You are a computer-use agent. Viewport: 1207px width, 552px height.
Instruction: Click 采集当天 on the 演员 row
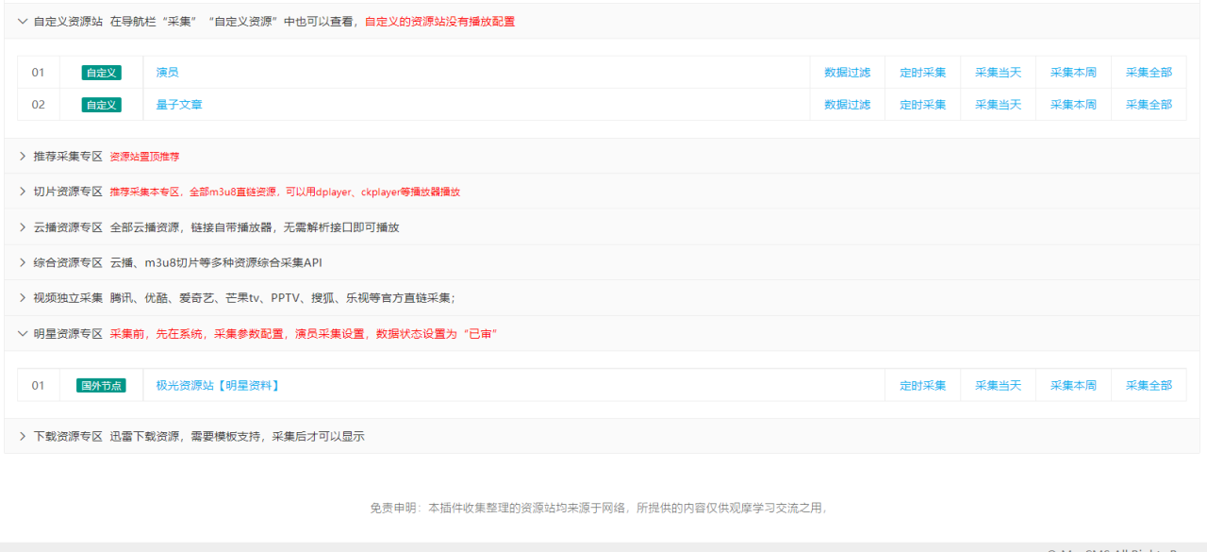998,72
